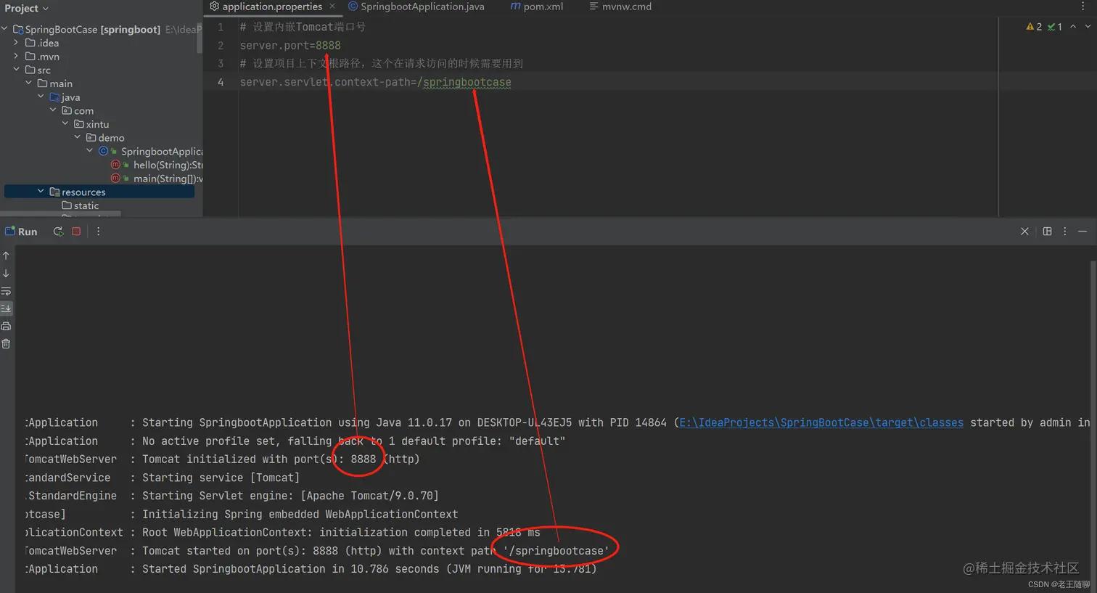Collapse the SpringBootCase root node
Viewport: 1097px width, 593px height.
5,29
